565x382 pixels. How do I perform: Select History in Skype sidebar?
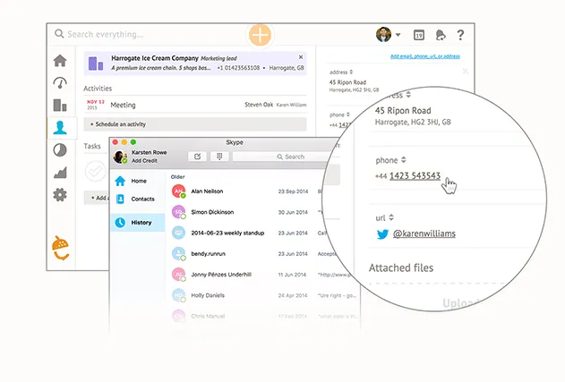click(x=138, y=223)
